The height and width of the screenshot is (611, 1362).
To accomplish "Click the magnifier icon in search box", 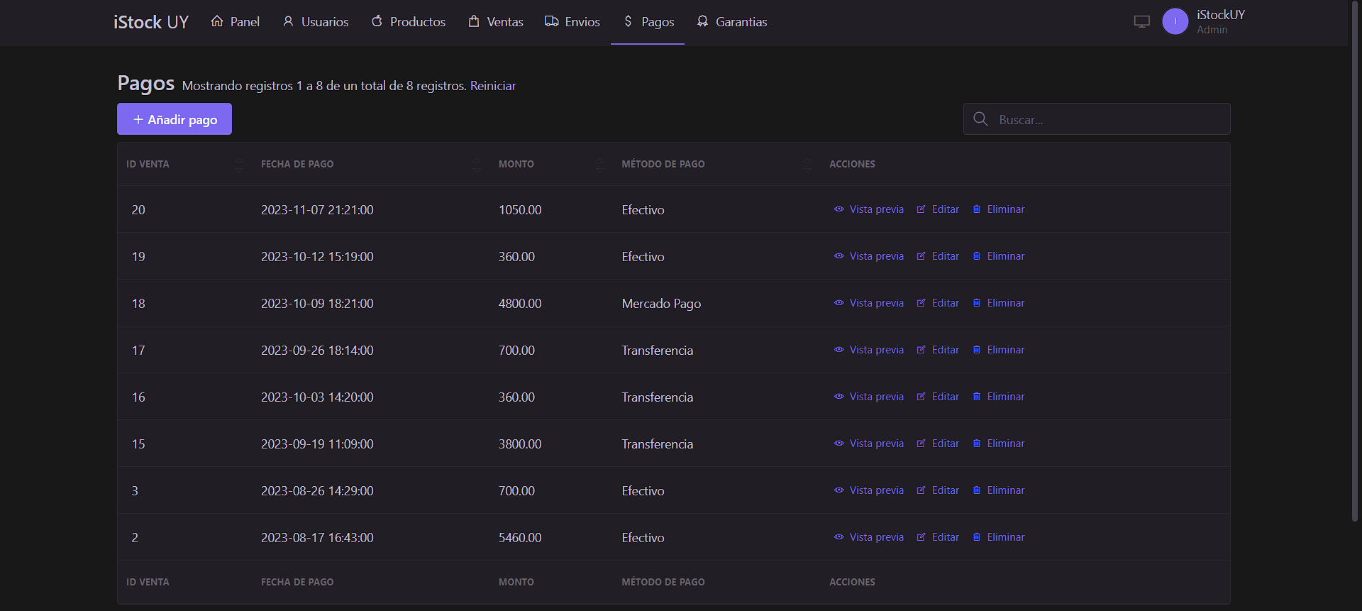I will [x=980, y=119].
